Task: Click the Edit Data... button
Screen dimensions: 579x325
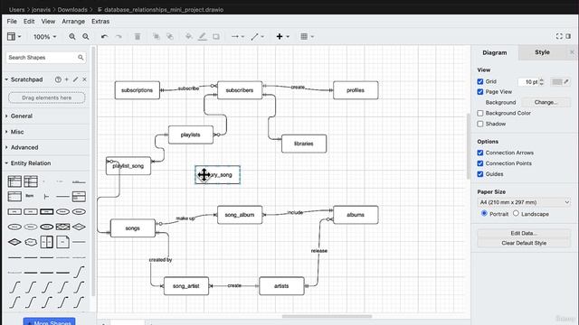Action: [524, 233]
